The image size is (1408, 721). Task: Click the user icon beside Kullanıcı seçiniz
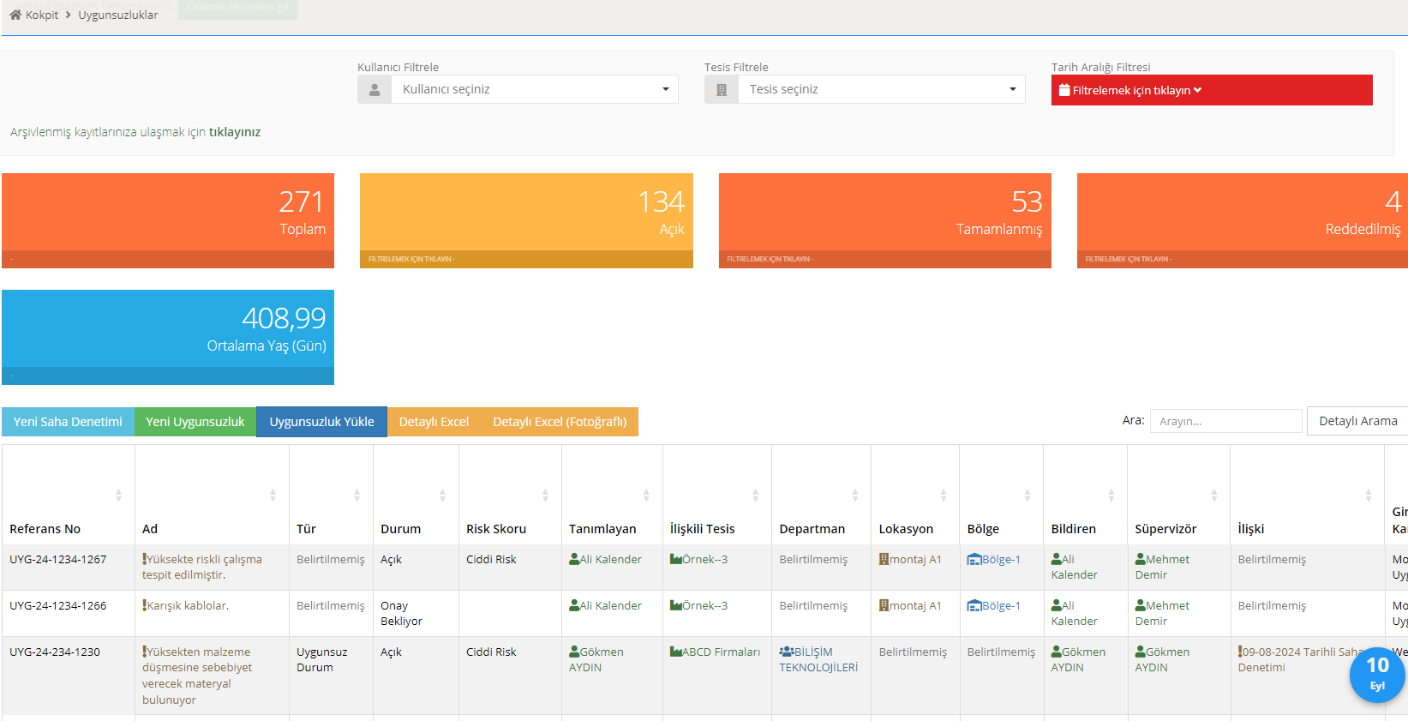(x=374, y=90)
